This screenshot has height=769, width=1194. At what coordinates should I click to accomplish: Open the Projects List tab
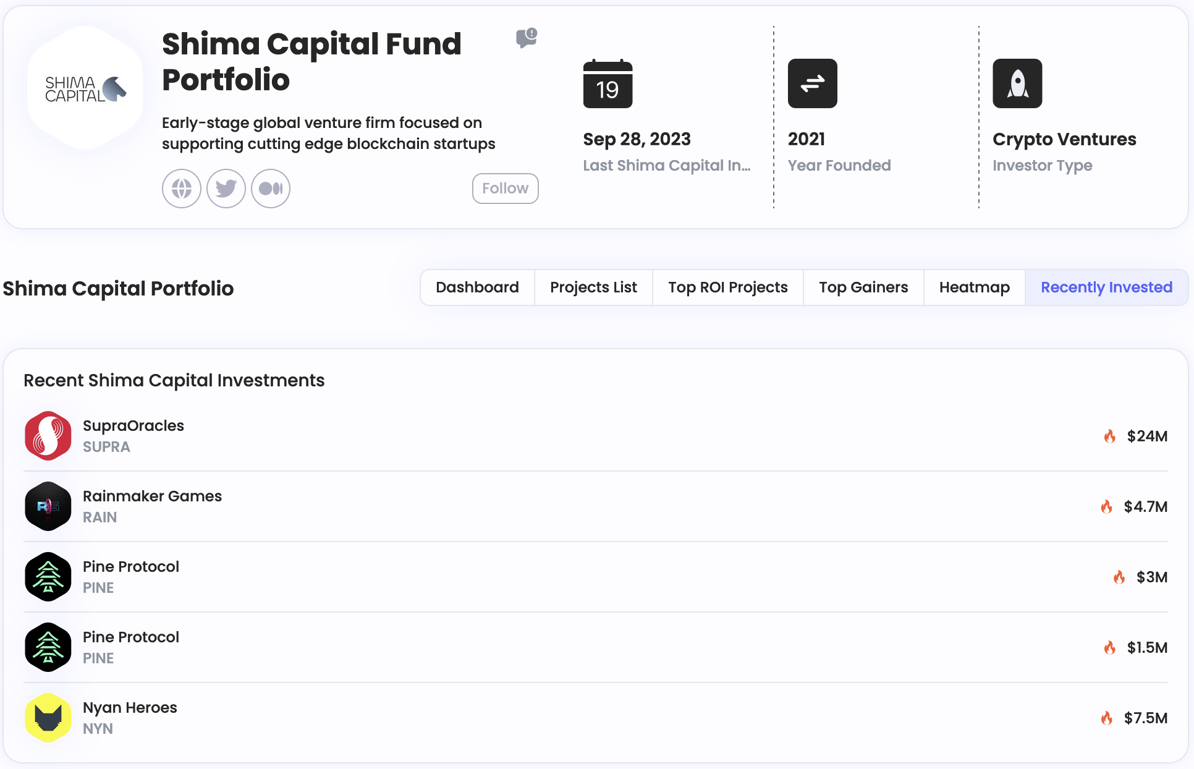[593, 287]
